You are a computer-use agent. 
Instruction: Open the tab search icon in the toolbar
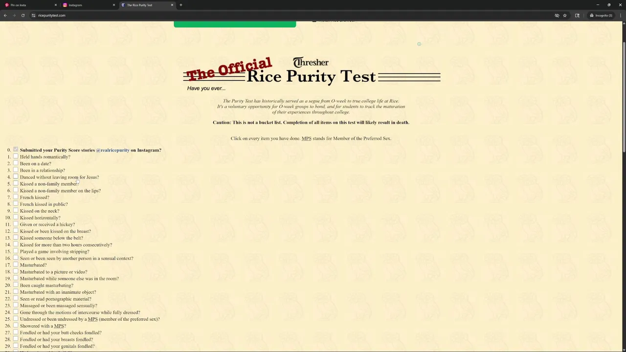pos(577,15)
